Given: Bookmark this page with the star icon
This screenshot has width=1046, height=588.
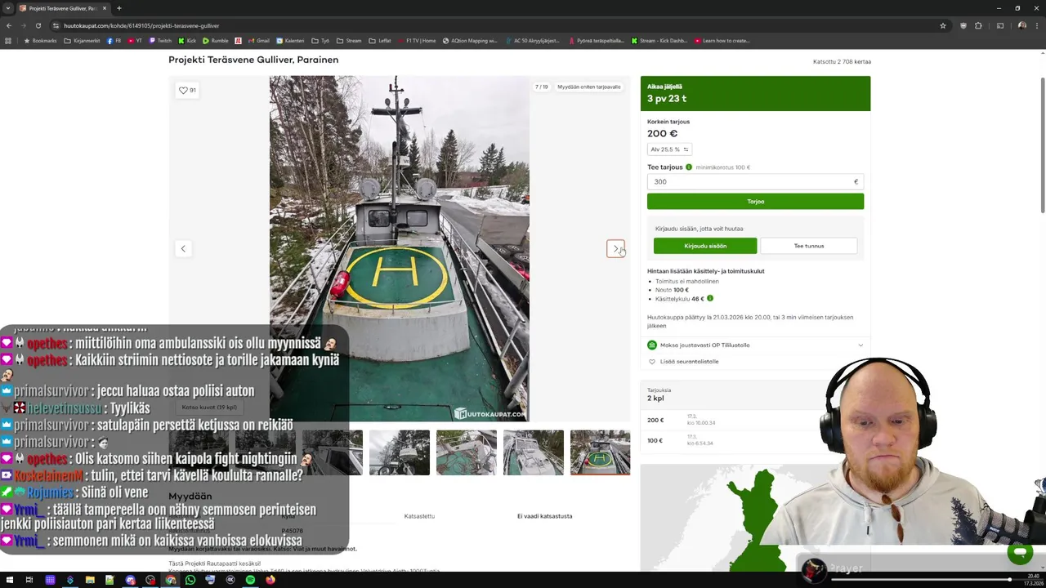Looking at the screenshot, I should (x=942, y=25).
